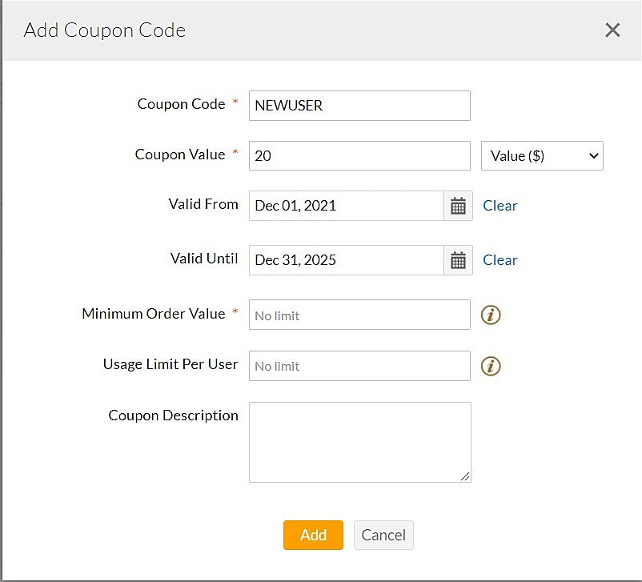Clear the Valid Until date

500,260
